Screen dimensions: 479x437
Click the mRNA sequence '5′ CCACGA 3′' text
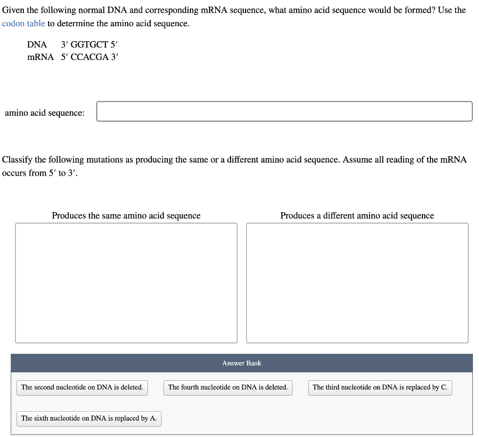pyautogui.click(x=90, y=57)
